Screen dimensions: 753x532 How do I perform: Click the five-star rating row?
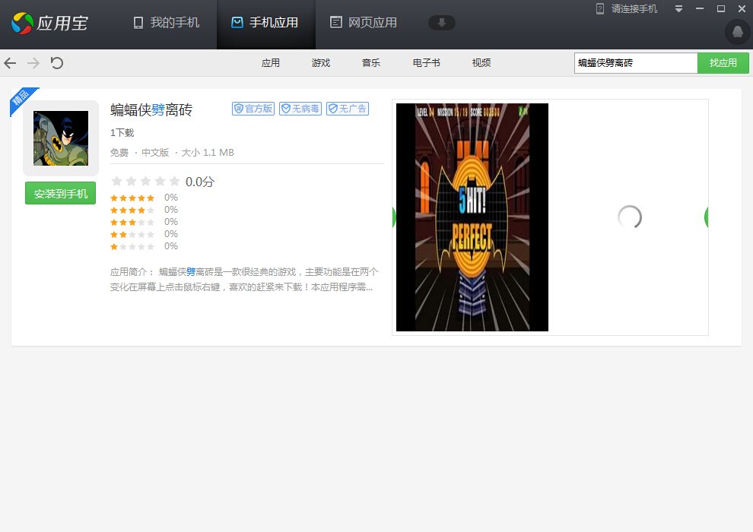coord(144,198)
